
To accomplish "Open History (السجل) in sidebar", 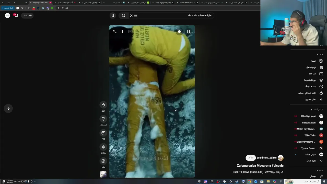I will point(317,61).
